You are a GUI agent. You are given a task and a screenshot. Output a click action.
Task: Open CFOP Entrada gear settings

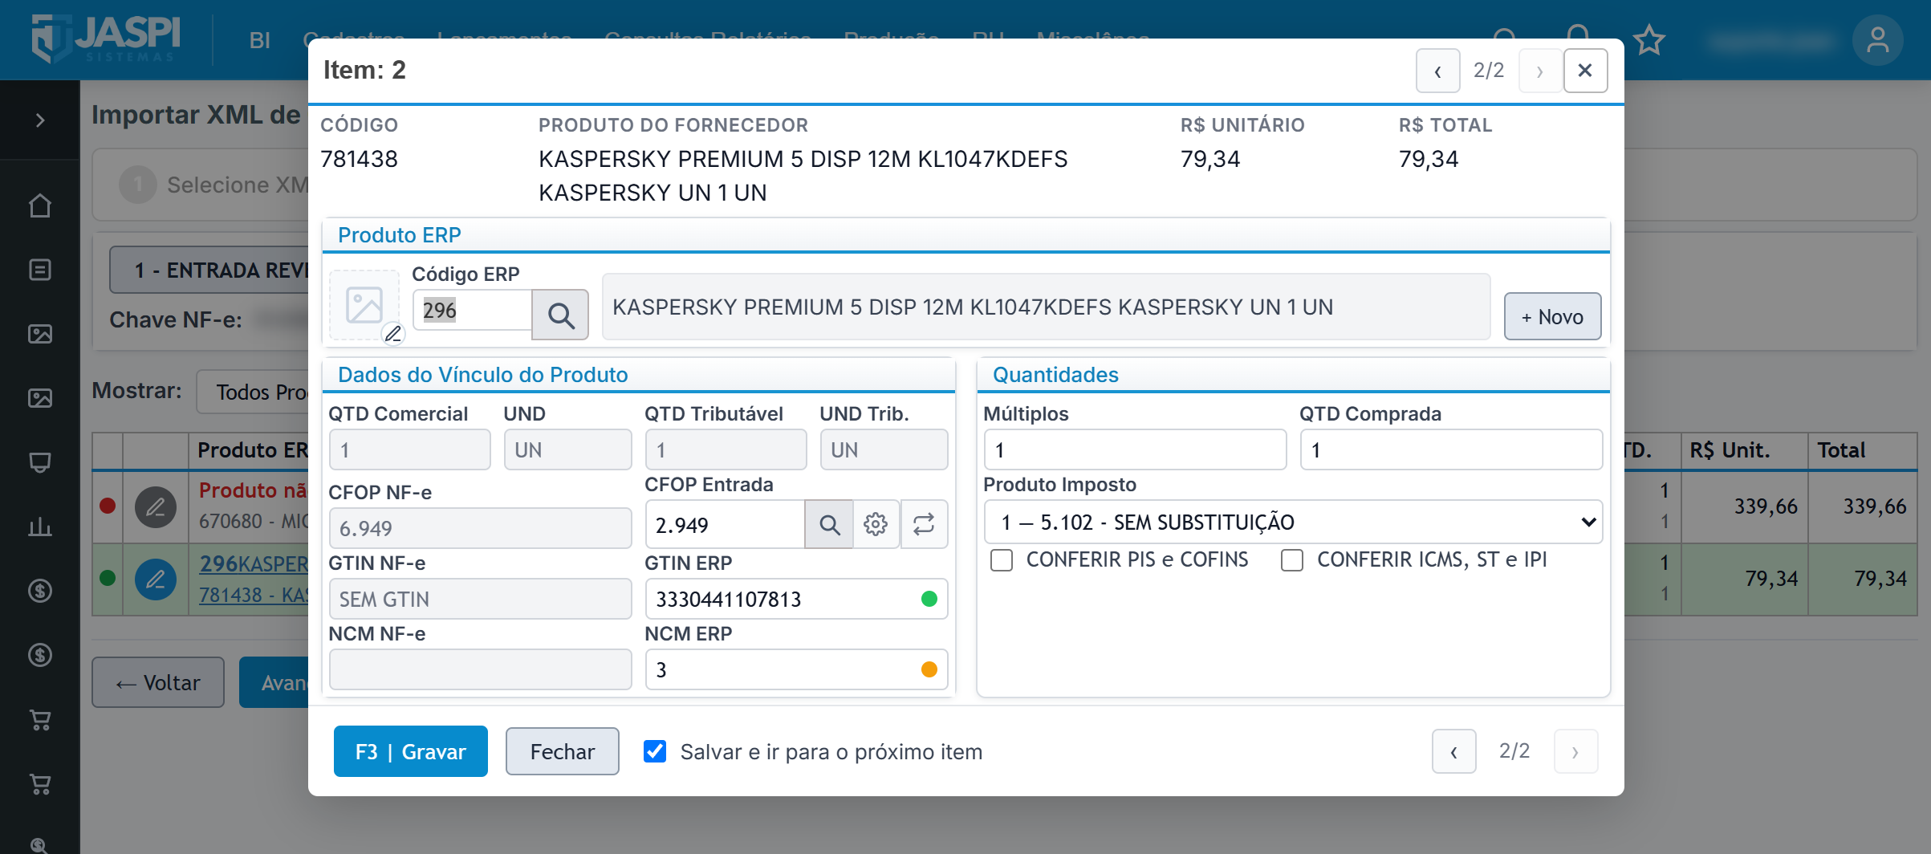pos(876,524)
